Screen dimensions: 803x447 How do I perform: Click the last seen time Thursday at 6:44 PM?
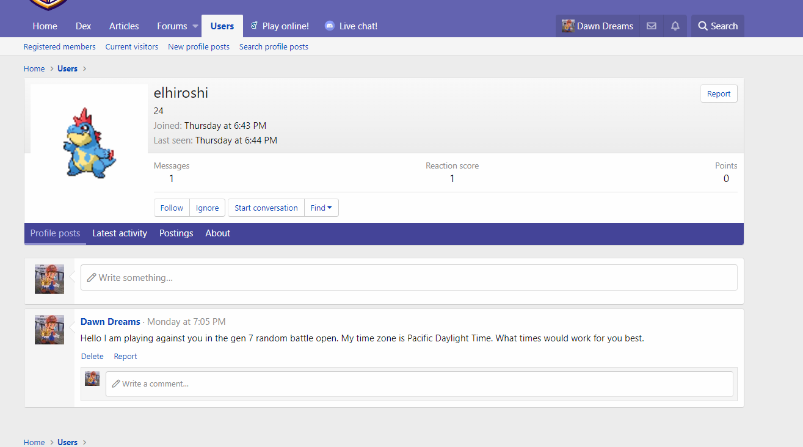[236, 140]
